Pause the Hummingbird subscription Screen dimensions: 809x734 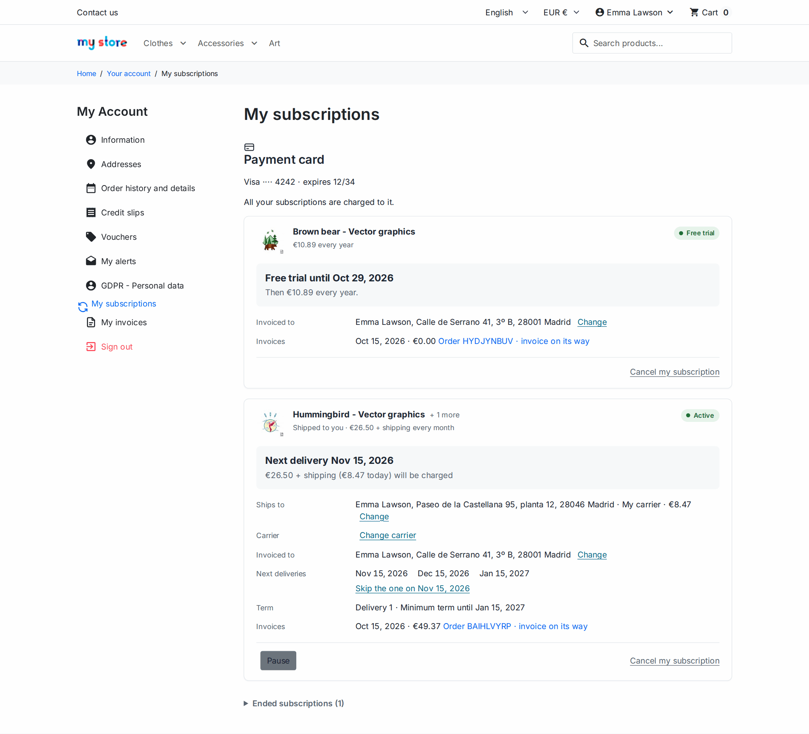pos(278,661)
